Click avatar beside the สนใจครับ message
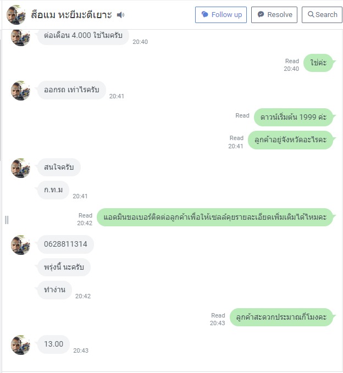Screen dimensions: 343x373 click(x=20, y=168)
